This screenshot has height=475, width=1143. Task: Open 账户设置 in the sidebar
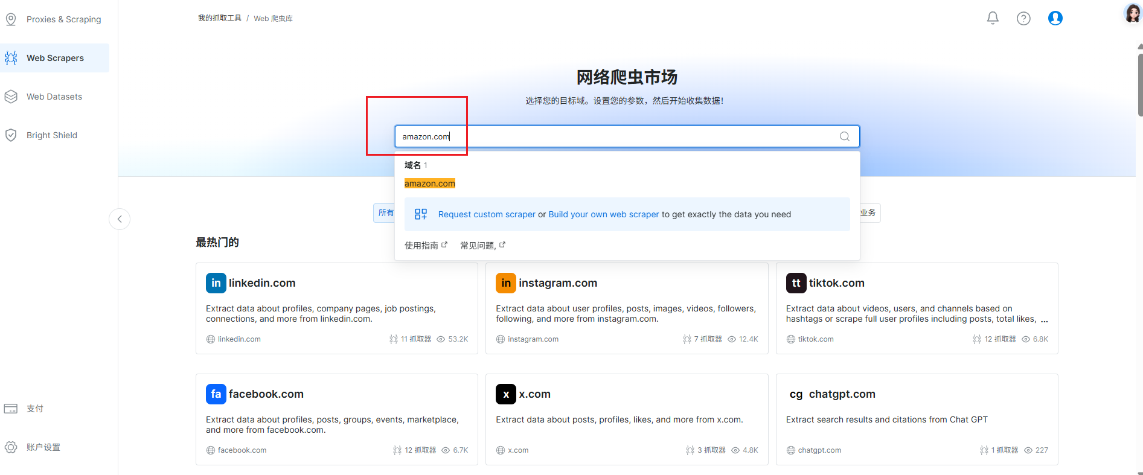tap(43, 447)
